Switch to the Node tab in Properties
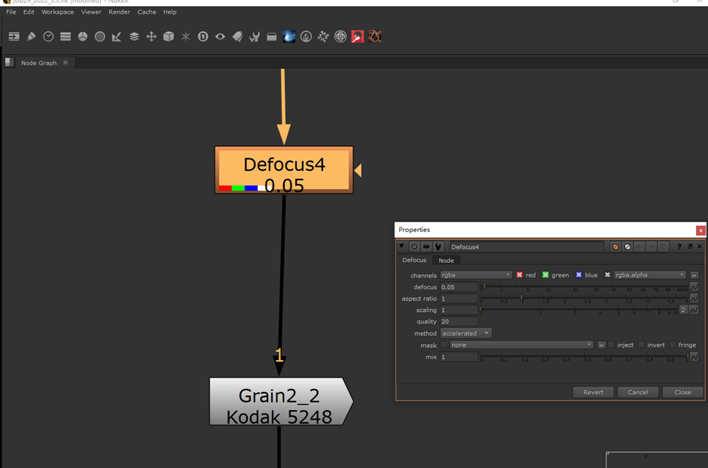 (x=447, y=261)
